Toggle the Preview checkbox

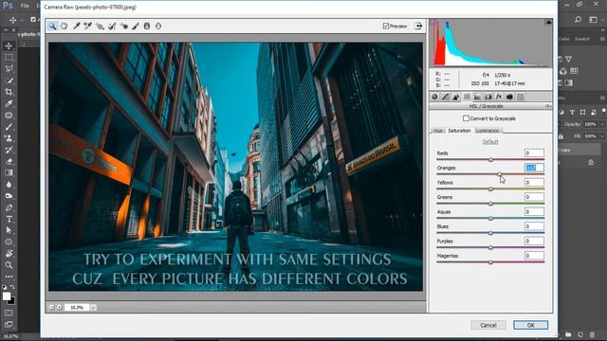(386, 26)
